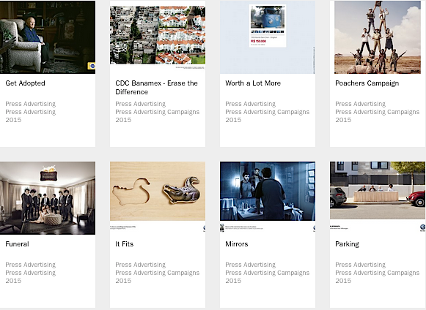Image resolution: width=426 pixels, height=310 pixels.
Task: Open the It Fits crocodile thumbnail
Action: pyautogui.click(x=158, y=197)
